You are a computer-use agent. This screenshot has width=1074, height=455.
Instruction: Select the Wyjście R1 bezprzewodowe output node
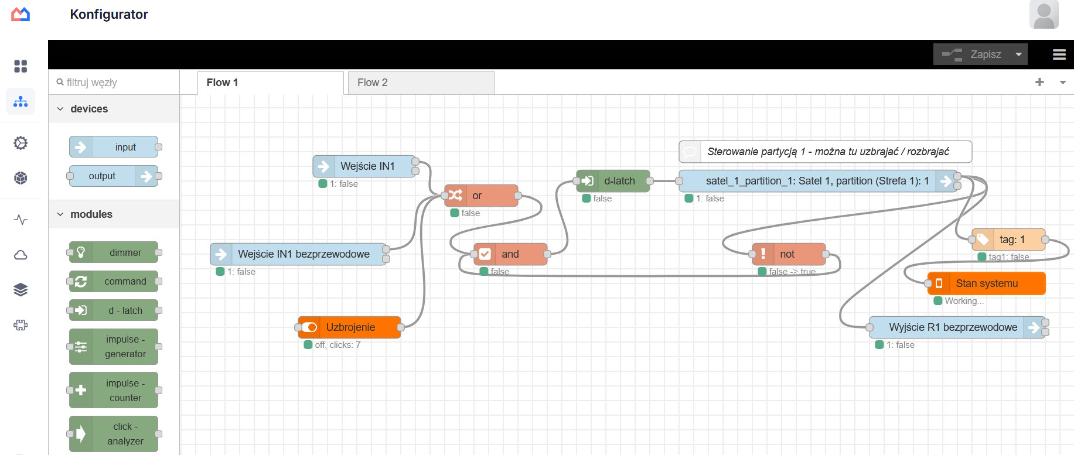(957, 327)
